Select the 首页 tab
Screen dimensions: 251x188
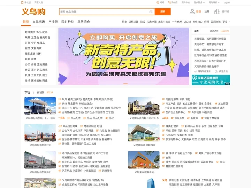click(x=25, y=22)
